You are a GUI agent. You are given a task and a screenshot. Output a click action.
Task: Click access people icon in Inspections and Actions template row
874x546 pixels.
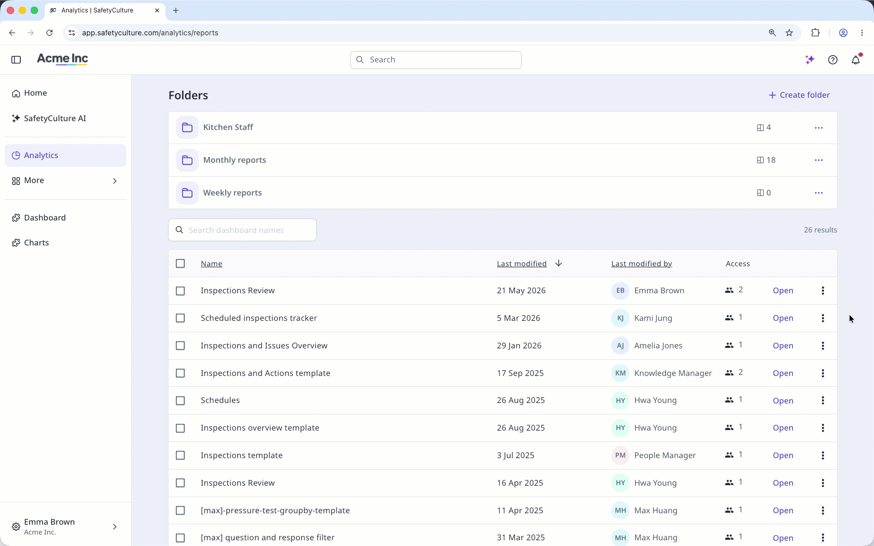pyautogui.click(x=729, y=373)
